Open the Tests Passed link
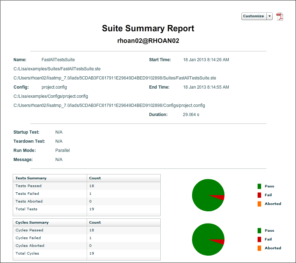 [28, 186]
